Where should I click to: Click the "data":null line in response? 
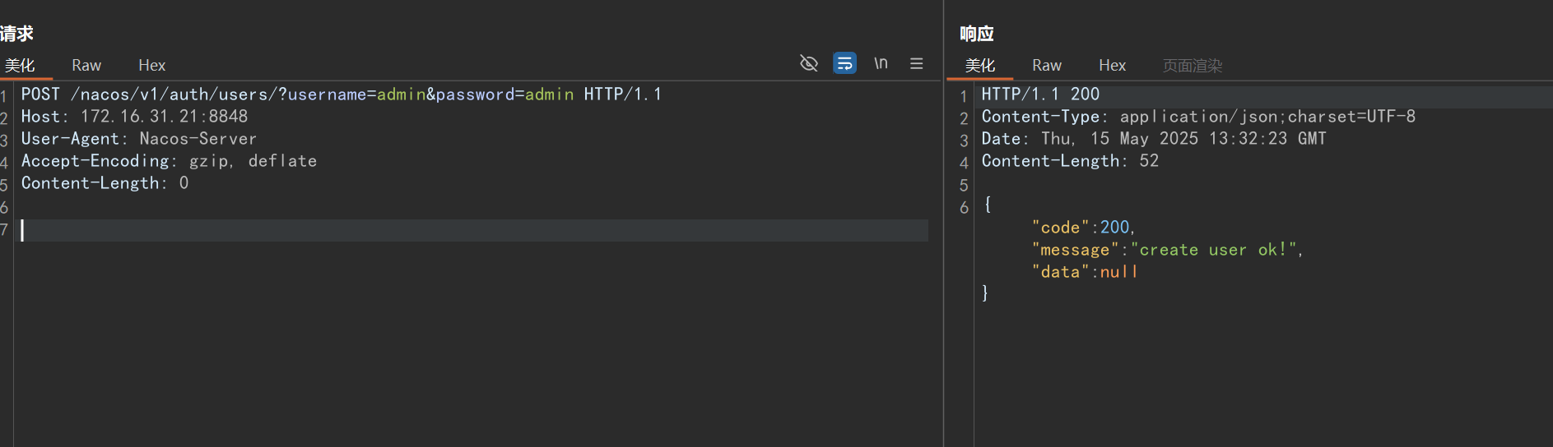1085,272
